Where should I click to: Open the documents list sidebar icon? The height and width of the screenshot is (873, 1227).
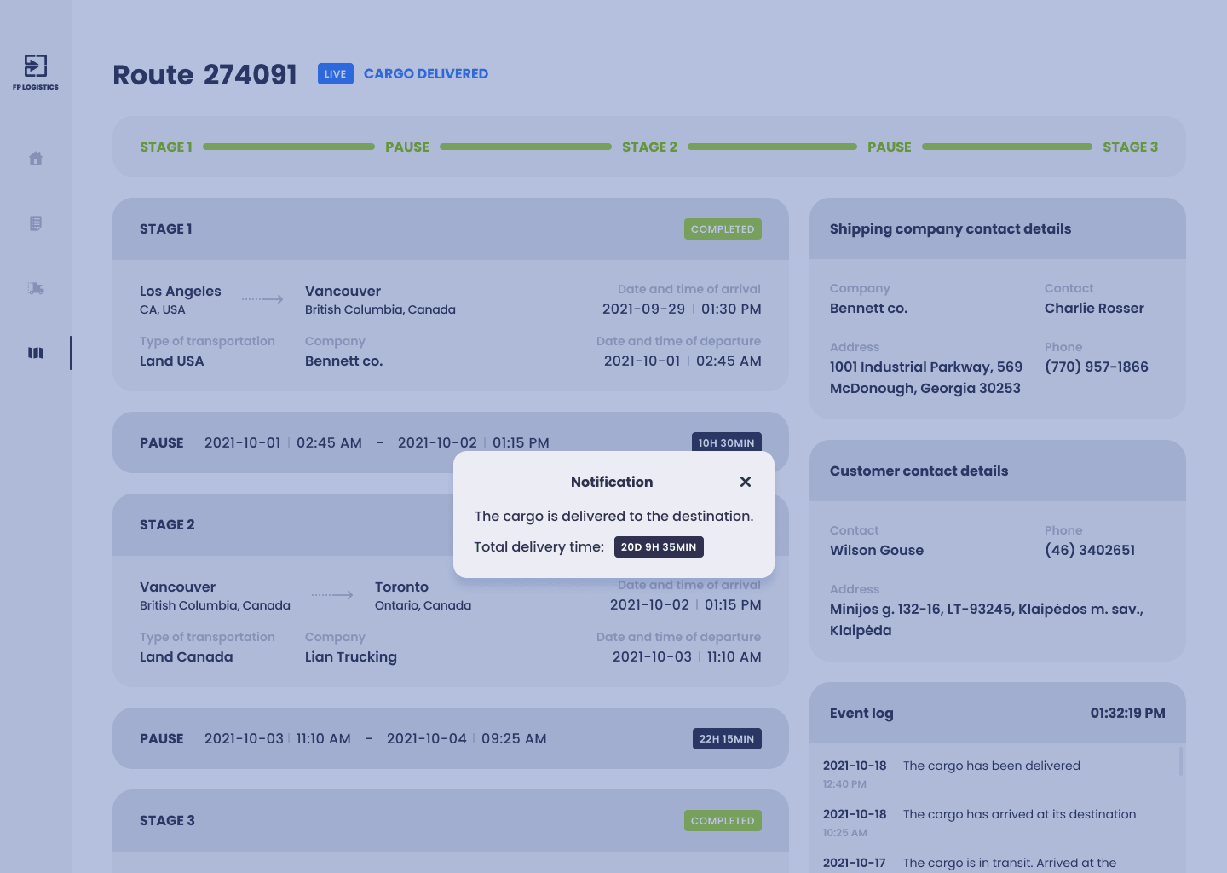coord(36,223)
